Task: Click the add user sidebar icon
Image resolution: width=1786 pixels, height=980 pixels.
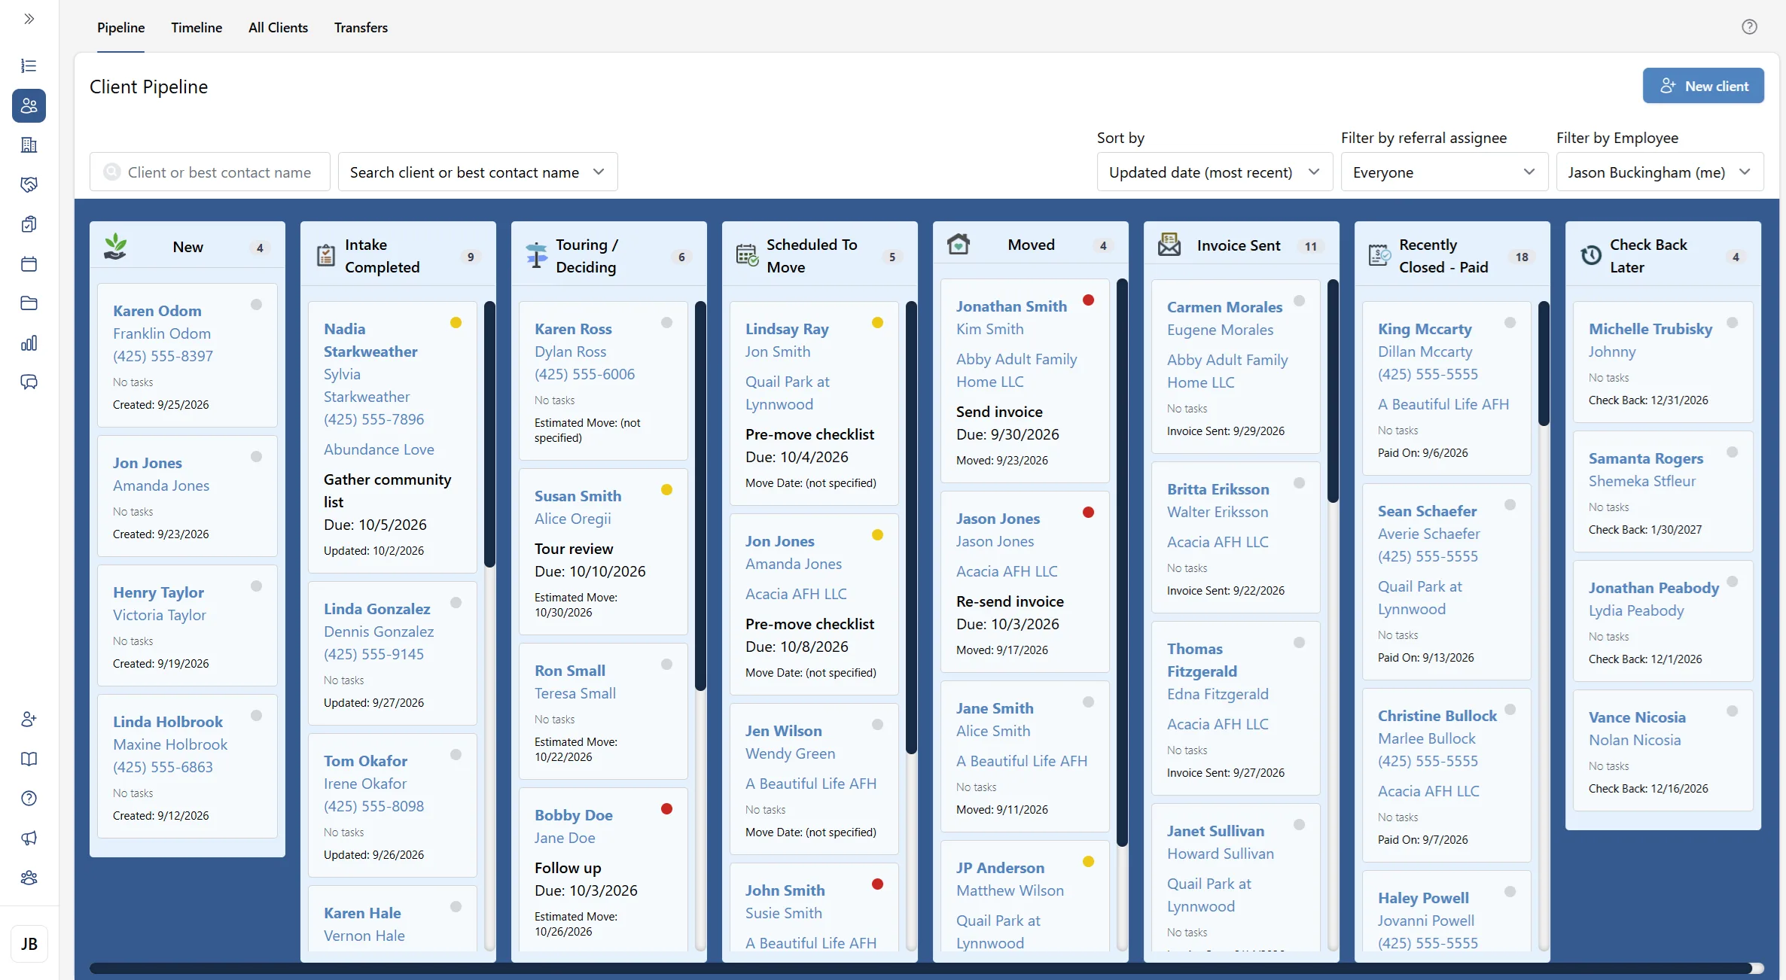Action: pos(29,720)
